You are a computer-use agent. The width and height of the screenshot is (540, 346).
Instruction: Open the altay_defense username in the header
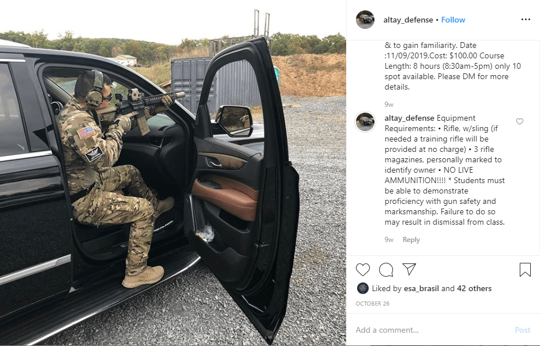[408, 20]
